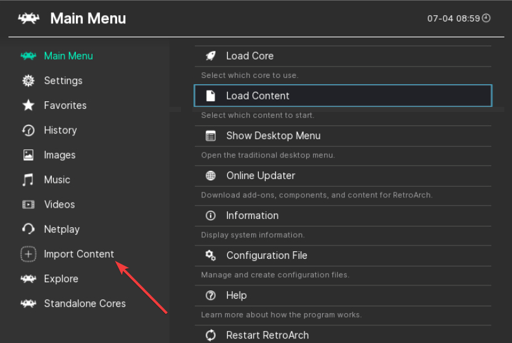
Task: Click Restart RetroArch
Action: 267,335
